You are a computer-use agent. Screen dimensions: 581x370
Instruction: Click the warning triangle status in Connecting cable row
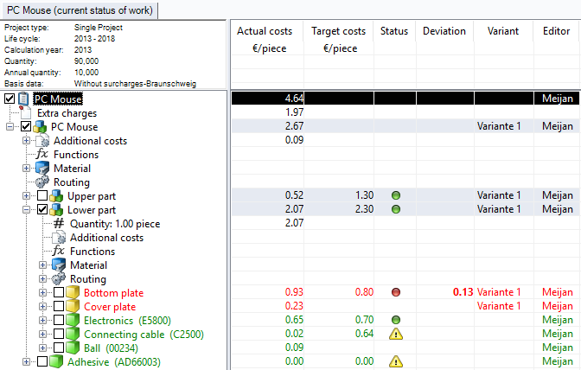click(394, 335)
